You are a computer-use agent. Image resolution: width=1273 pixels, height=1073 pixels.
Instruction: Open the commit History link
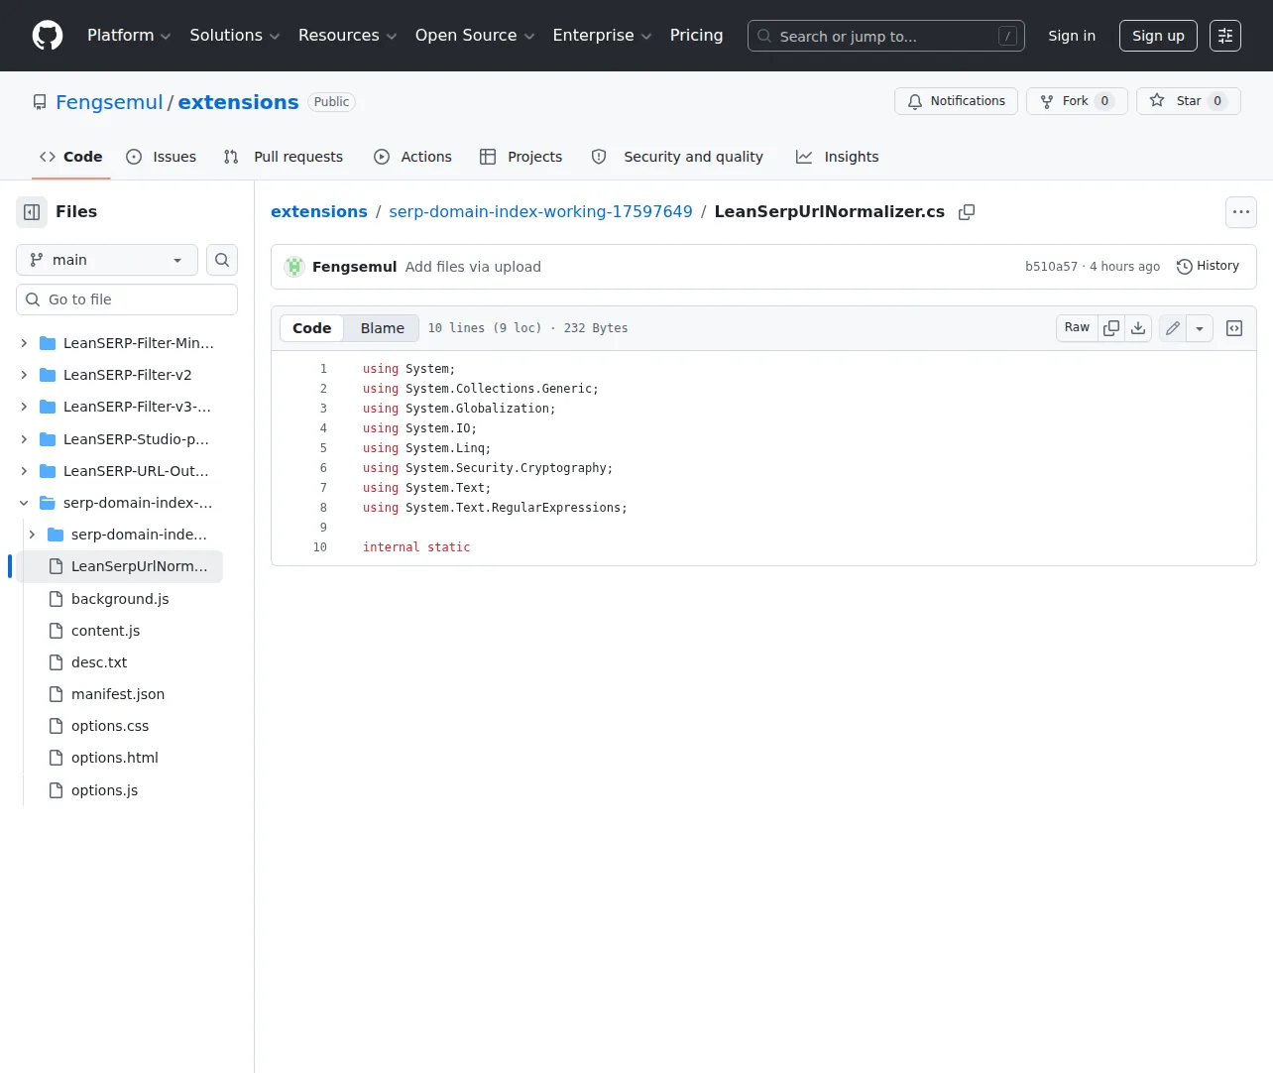pyautogui.click(x=1208, y=267)
